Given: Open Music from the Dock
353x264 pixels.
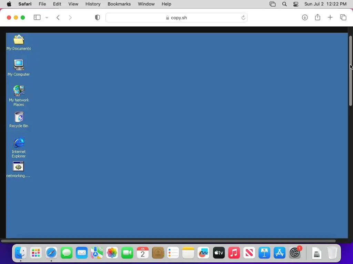Looking at the screenshot, I should 234,253.
